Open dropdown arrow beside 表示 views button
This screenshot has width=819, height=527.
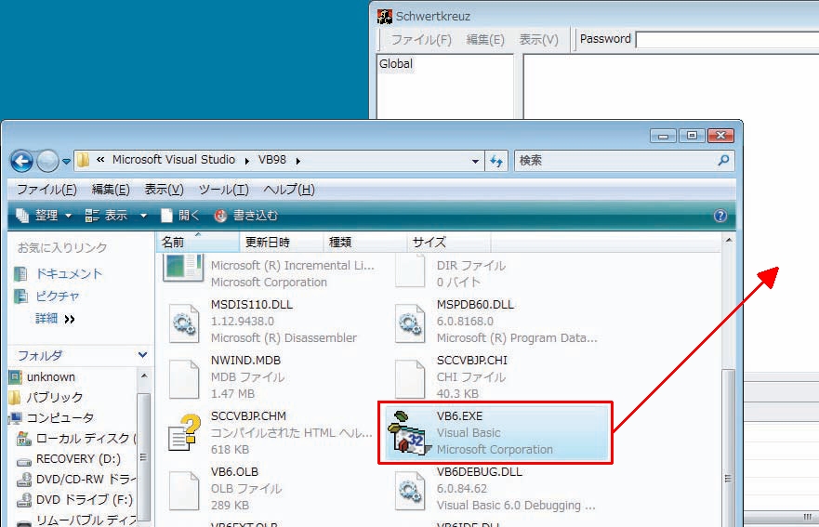tap(143, 216)
